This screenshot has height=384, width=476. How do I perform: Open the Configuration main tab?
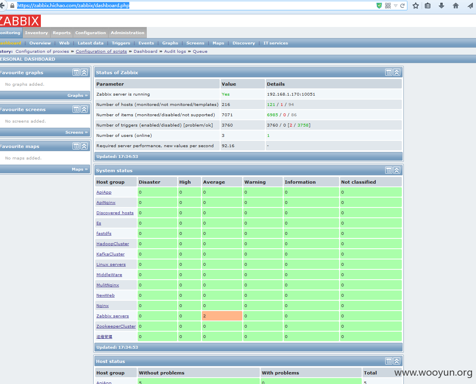tap(90, 33)
